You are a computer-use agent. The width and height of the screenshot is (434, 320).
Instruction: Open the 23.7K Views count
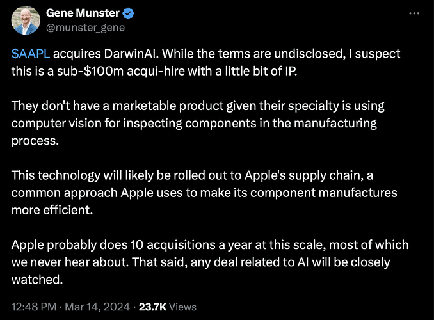(x=169, y=307)
